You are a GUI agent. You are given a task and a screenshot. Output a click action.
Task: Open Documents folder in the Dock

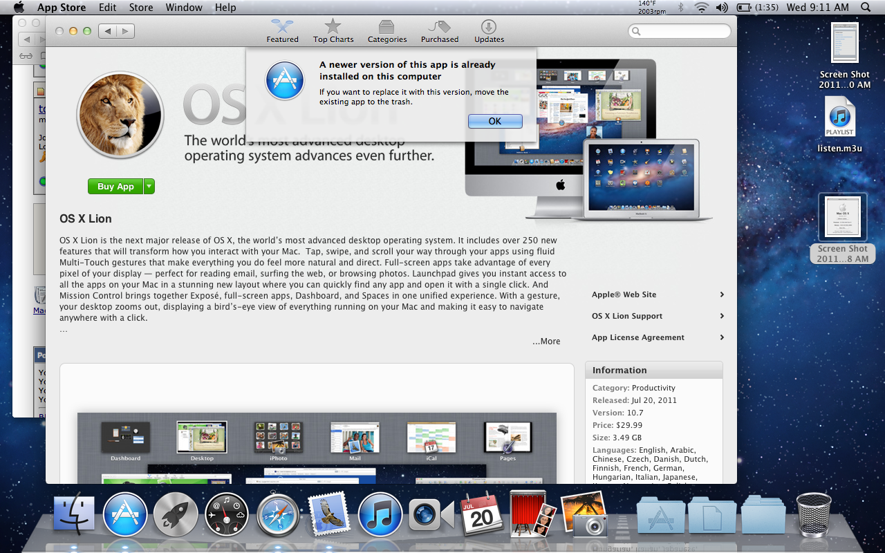tap(712, 515)
